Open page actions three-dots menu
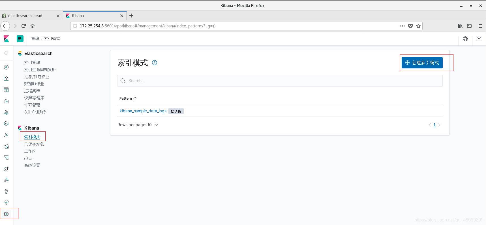 point(402,26)
